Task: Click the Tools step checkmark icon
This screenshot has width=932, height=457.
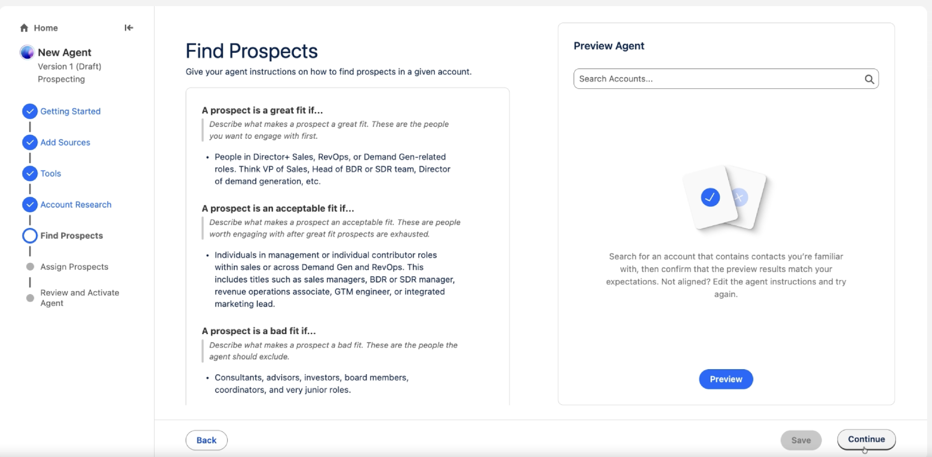Action: (30, 173)
